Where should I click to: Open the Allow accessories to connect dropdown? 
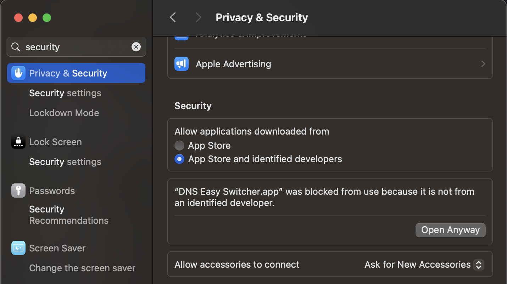click(424, 265)
